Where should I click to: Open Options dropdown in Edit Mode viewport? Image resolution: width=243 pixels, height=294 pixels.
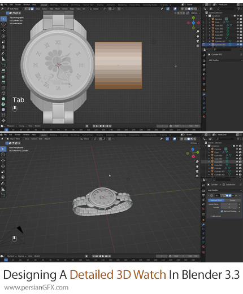pos(195,13)
